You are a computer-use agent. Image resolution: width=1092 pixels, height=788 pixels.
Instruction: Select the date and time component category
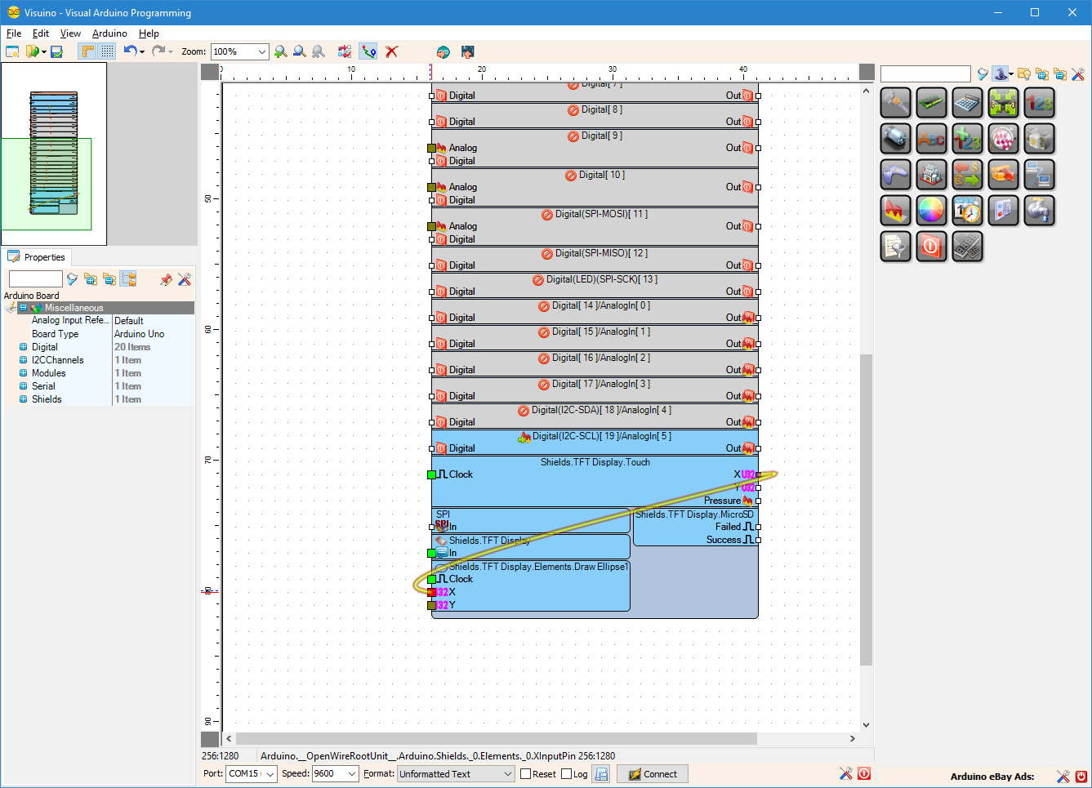point(967,210)
